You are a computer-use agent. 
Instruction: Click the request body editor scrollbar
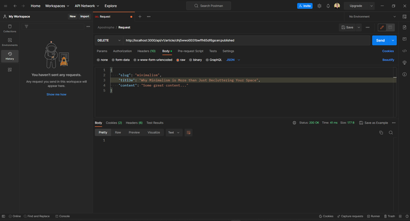[x=395, y=92]
